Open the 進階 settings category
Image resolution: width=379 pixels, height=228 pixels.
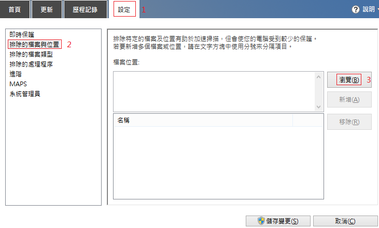[16, 74]
